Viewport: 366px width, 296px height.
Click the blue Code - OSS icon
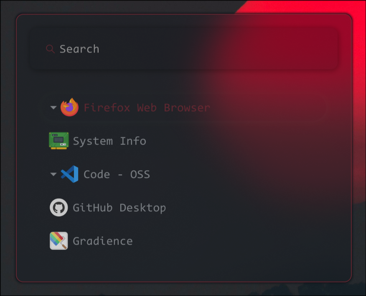pyautogui.click(x=69, y=174)
